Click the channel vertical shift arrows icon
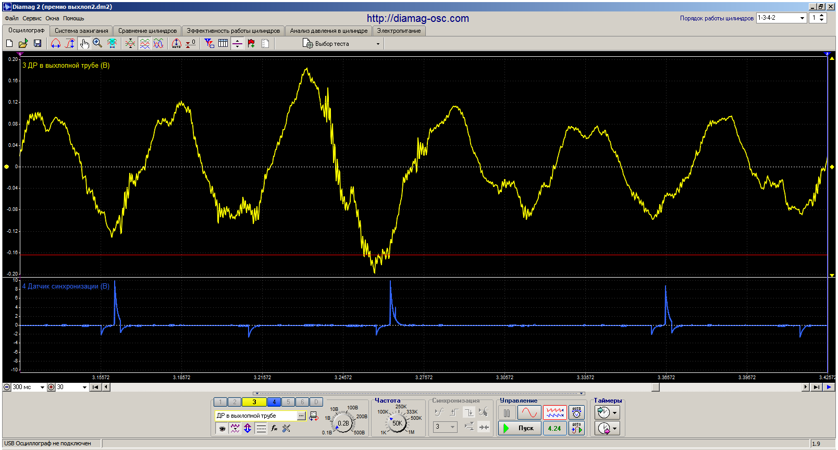Image resolution: width=838 pixels, height=450 pixels. pos(248,429)
